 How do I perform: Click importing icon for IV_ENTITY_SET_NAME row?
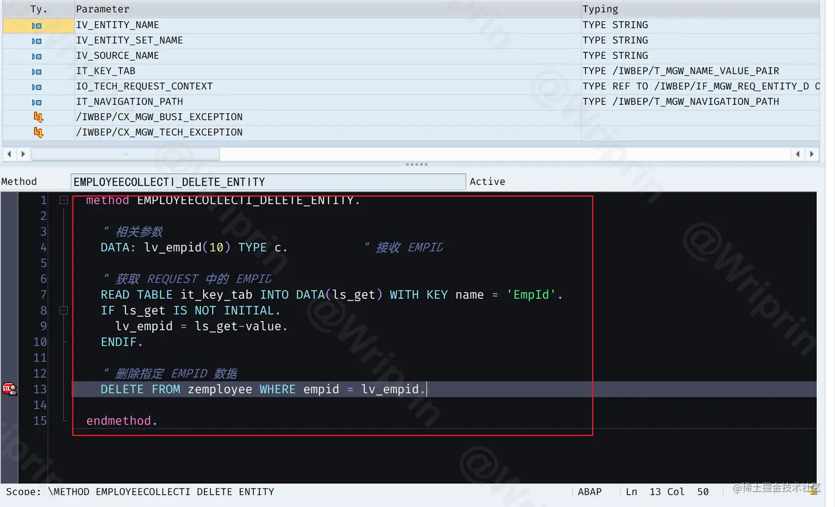pyautogui.click(x=36, y=41)
